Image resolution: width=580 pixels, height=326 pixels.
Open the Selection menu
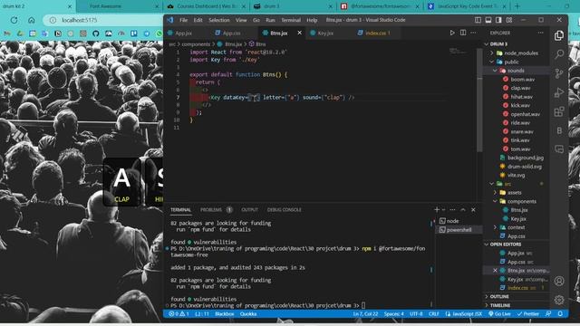[219, 20]
